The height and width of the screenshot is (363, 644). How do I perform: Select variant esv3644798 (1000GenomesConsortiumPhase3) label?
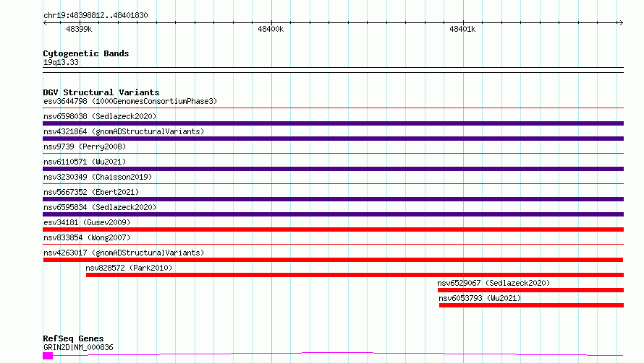pos(130,101)
